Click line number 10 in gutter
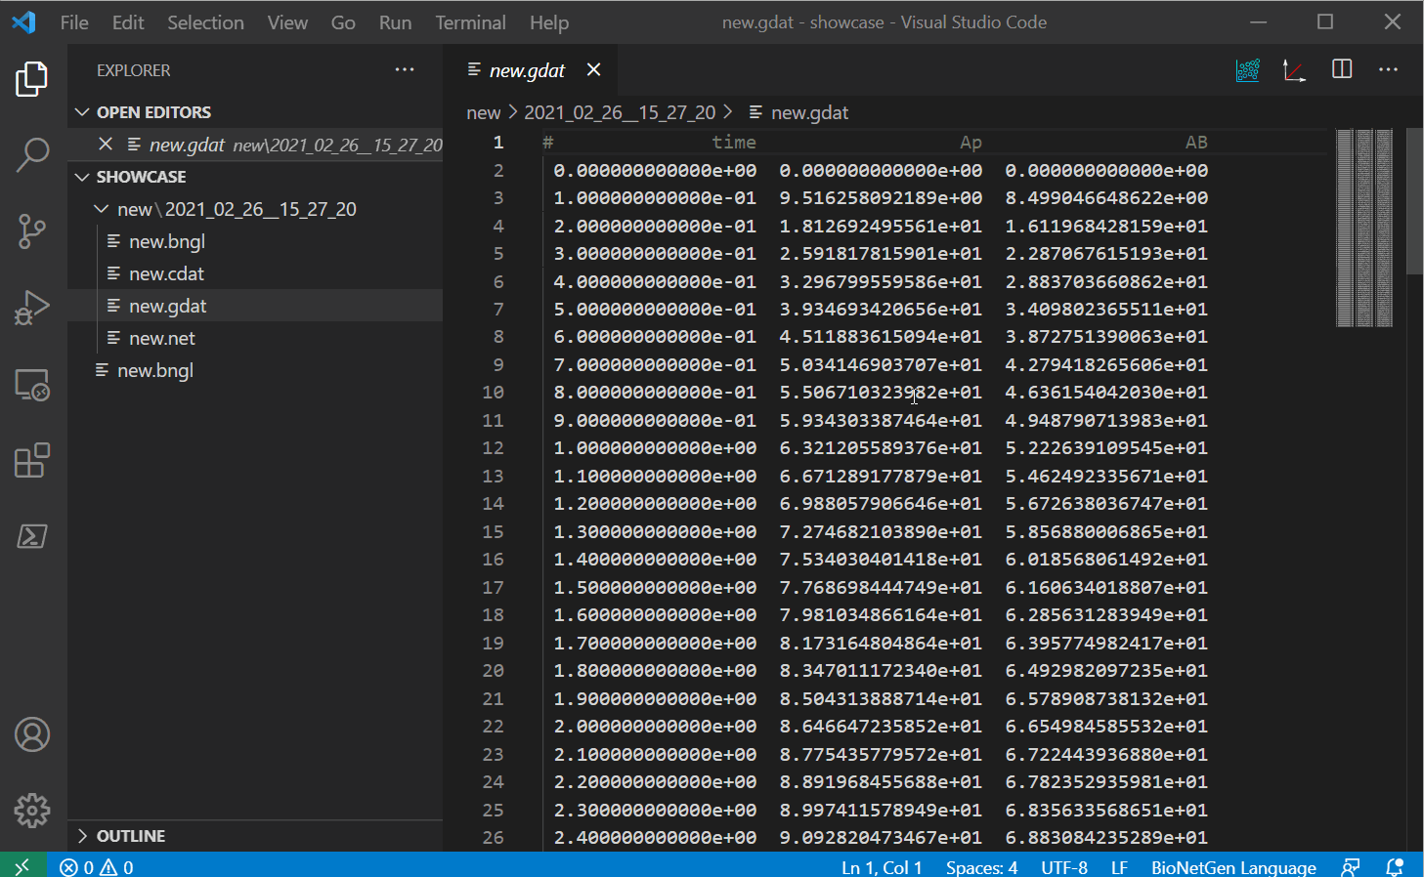 click(493, 393)
